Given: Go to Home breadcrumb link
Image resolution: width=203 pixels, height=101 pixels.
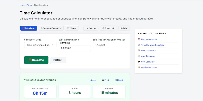Looking at the screenshot, I should click(x=22, y=5).
